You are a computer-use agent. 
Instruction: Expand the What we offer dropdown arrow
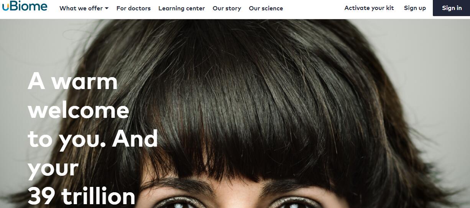coord(107,8)
